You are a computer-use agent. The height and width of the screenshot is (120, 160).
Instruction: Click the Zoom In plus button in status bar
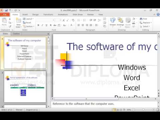pyautogui.click(x=154, y=110)
